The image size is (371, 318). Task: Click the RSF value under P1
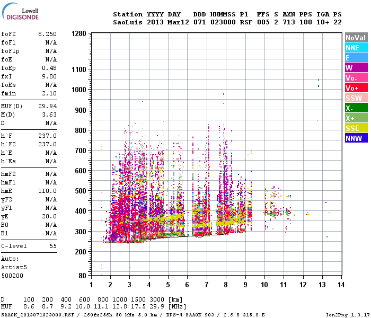(246, 22)
